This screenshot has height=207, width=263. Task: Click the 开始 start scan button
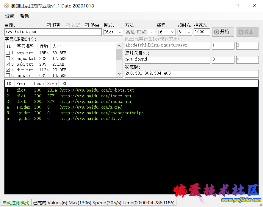[223, 32]
